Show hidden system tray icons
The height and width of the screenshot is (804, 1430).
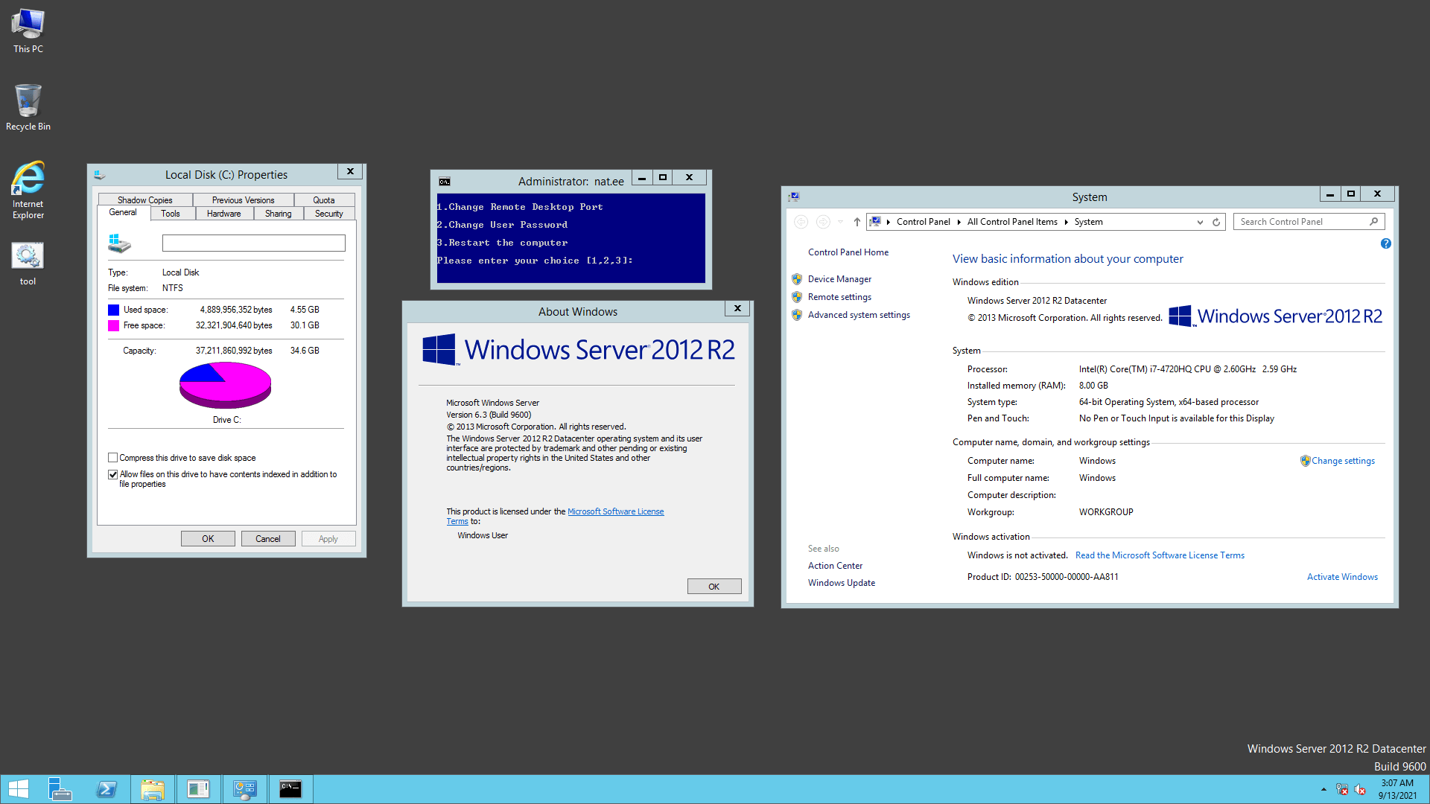pyautogui.click(x=1323, y=789)
